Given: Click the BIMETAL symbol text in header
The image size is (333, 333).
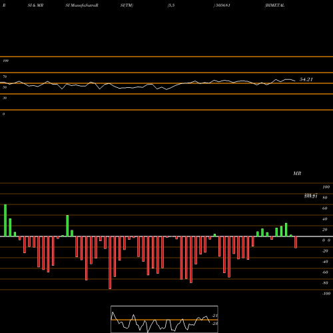Looking at the screenshot, I should point(274,5).
